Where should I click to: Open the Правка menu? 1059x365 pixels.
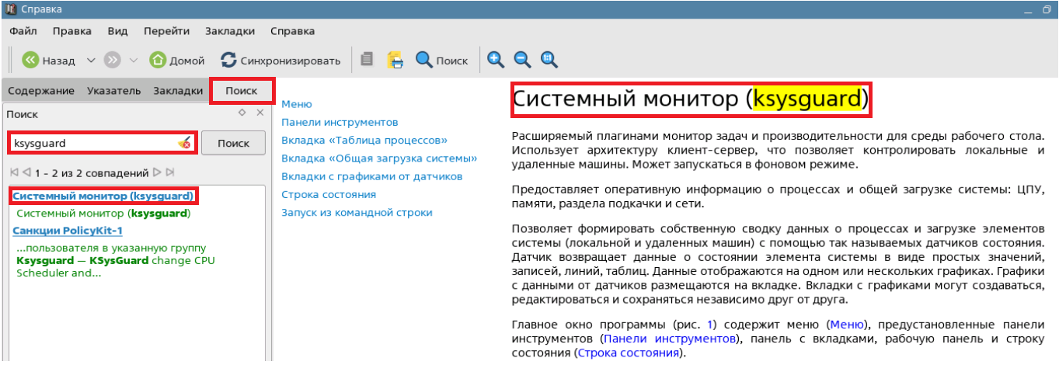72,31
